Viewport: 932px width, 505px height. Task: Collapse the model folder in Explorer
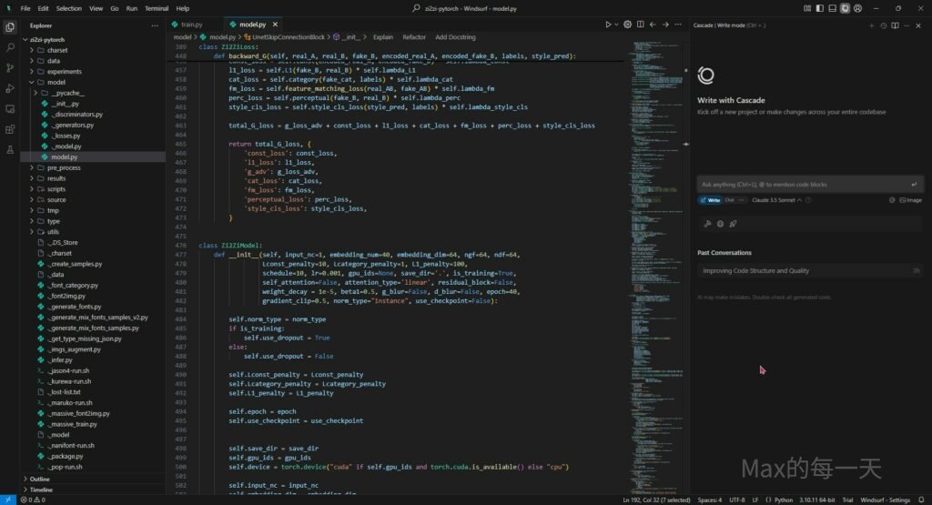pyautogui.click(x=56, y=82)
